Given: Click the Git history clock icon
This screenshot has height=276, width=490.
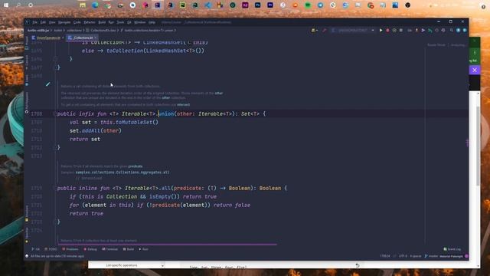Looking at the screenshot, I should tap(436, 31).
